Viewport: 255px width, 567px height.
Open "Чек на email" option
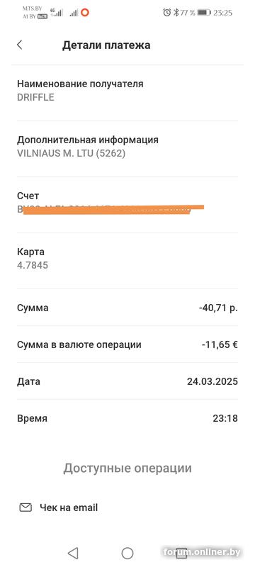click(69, 507)
